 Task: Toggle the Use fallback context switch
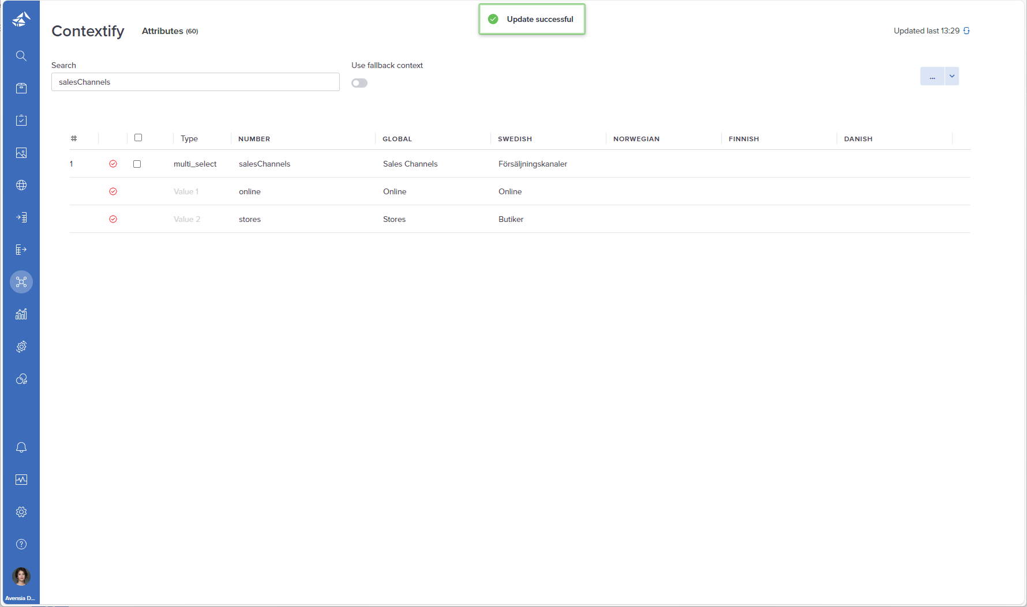(x=359, y=83)
